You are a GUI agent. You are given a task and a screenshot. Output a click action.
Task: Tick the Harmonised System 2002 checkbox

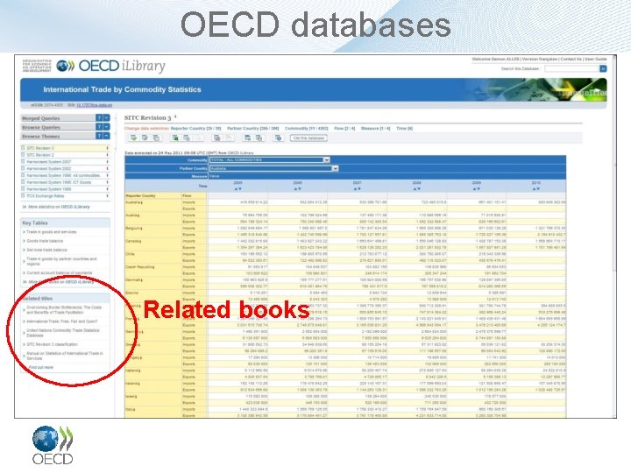click(23, 168)
